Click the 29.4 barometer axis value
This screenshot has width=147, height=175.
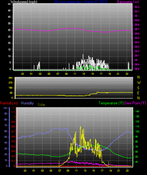[x=137, y=43]
